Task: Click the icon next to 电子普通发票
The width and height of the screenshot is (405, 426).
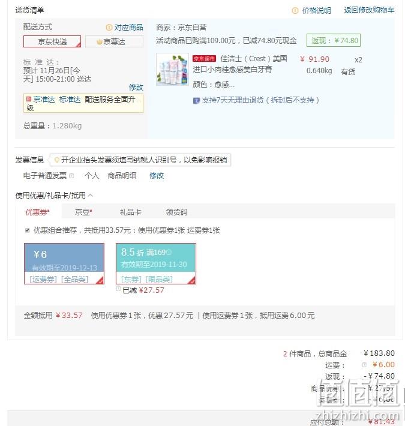Action: click(71, 176)
